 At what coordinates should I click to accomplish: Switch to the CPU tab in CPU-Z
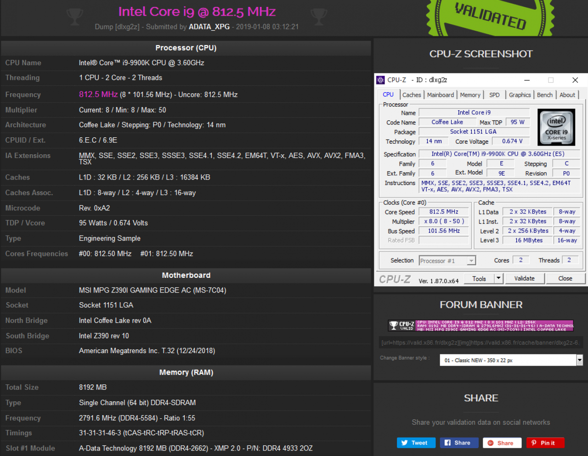pos(388,95)
